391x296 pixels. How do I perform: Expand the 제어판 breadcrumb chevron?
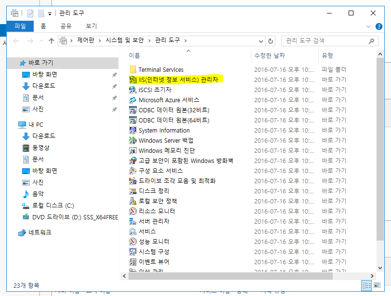(x=100, y=40)
